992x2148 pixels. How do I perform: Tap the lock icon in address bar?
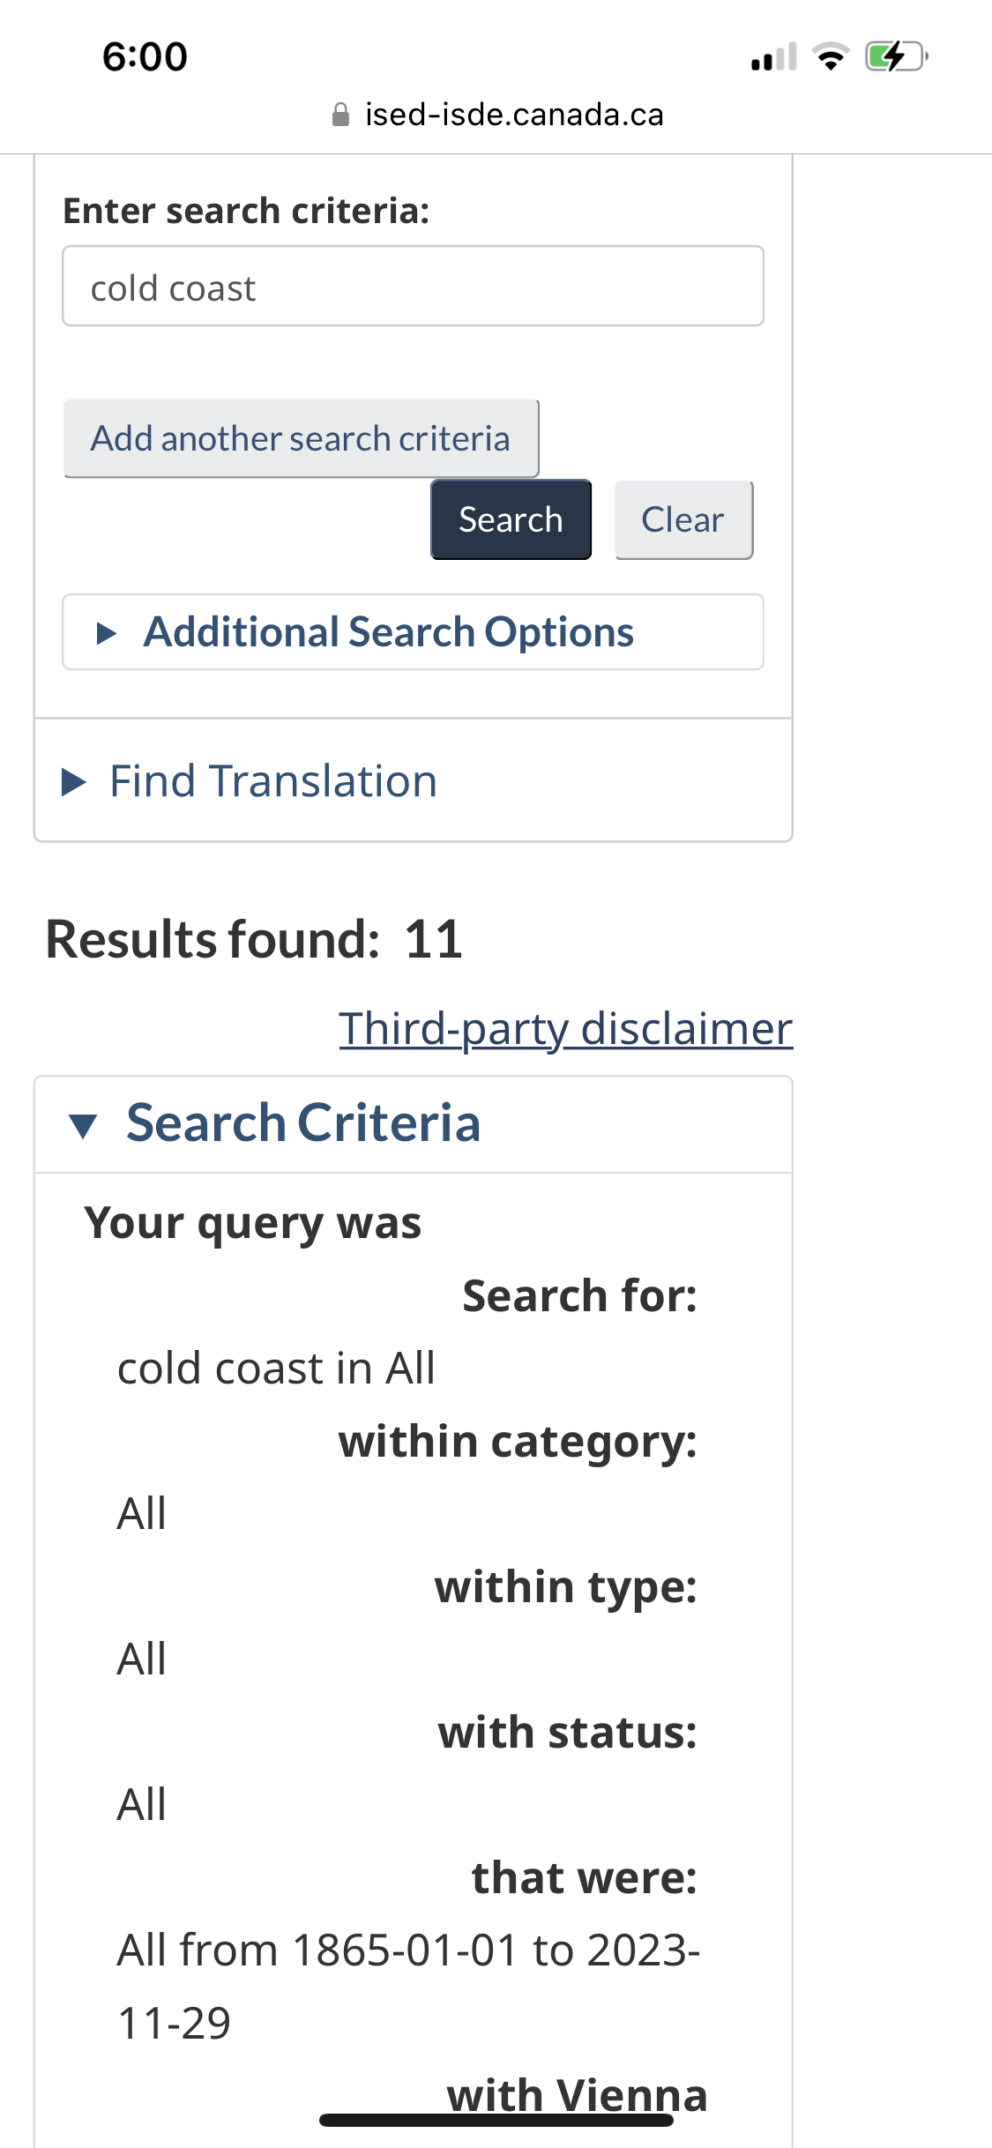340,115
